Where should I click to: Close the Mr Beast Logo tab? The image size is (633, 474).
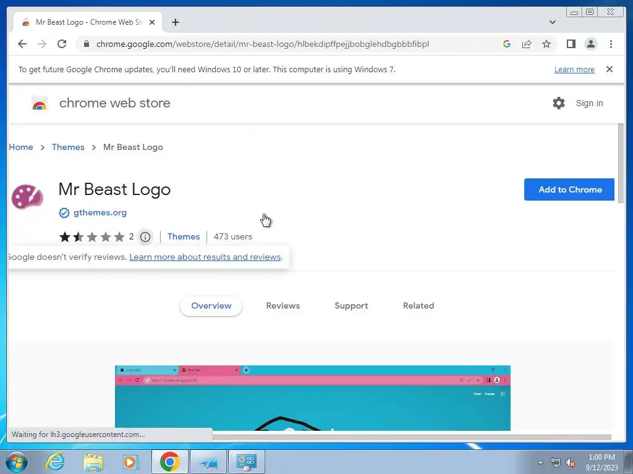pos(152,22)
